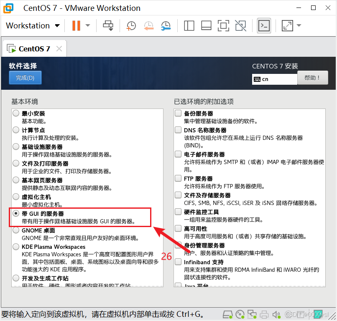Viewport: 337px width, 321px height.
Task: Check the 硬件监控工具 checkbox
Action: tap(178, 212)
